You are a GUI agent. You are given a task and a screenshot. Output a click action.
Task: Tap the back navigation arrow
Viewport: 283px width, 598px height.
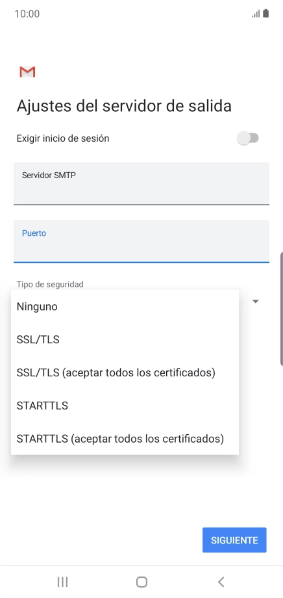click(x=221, y=582)
